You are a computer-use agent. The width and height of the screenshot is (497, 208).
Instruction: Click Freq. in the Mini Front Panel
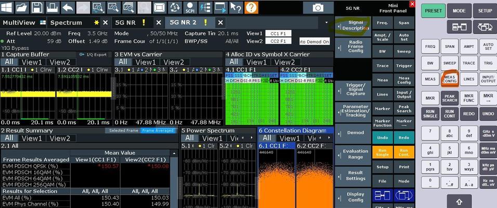click(x=382, y=23)
